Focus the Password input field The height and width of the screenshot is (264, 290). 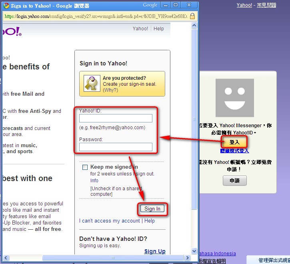[x=116, y=147]
